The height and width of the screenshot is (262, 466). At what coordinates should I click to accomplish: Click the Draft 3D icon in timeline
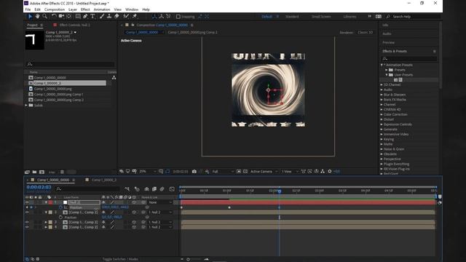137,189
